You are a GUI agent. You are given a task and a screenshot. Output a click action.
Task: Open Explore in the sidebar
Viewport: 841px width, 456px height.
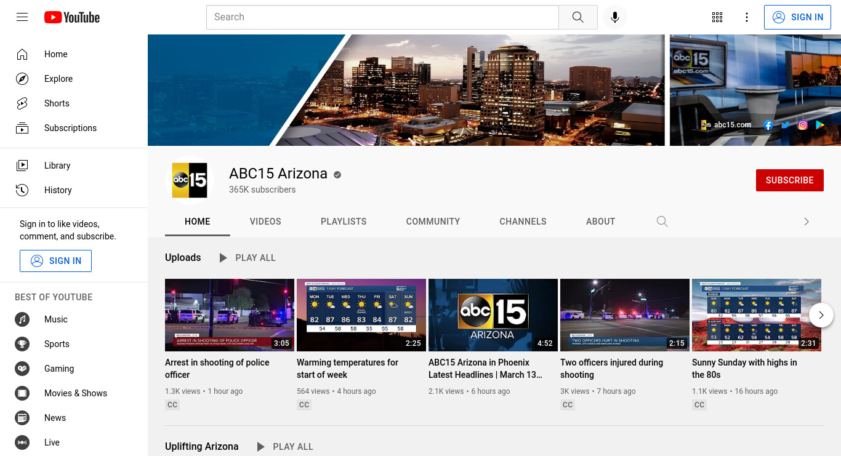click(x=74, y=79)
